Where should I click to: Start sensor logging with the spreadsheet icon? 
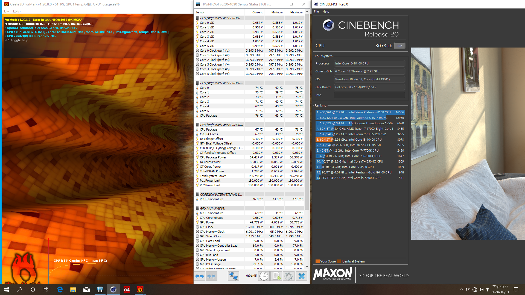(x=276, y=276)
